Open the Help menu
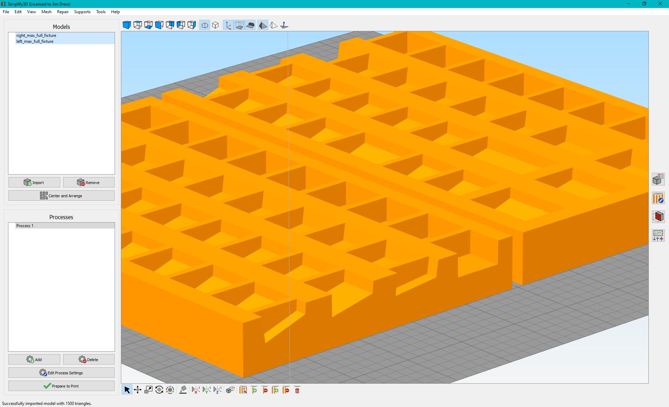This screenshot has height=407, width=669. (115, 11)
